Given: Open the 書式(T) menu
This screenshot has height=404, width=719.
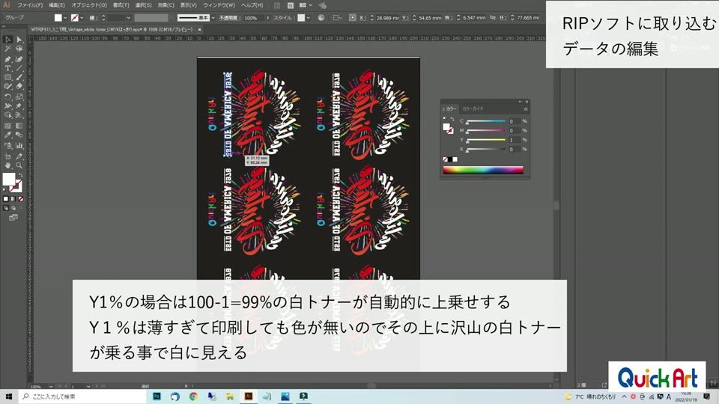Looking at the screenshot, I should [121, 5].
